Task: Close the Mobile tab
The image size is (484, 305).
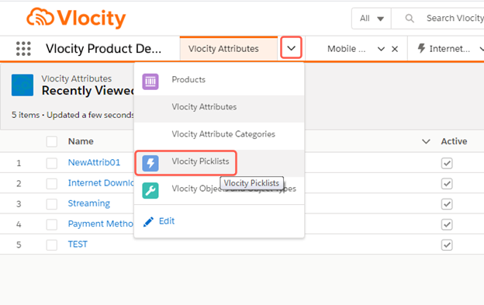Action: 395,49
